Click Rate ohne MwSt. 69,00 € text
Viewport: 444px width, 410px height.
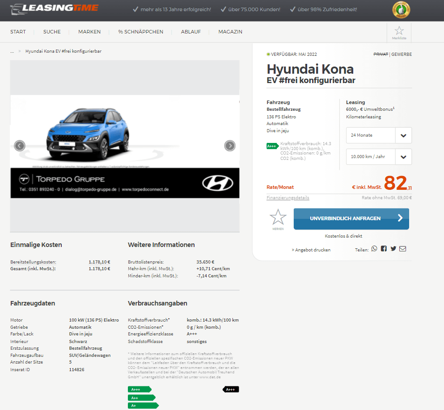click(x=387, y=198)
